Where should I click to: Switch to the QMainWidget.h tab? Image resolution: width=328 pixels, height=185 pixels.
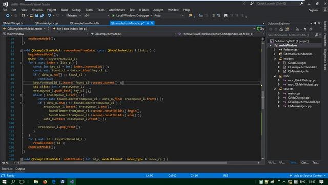click(x=13, y=23)
